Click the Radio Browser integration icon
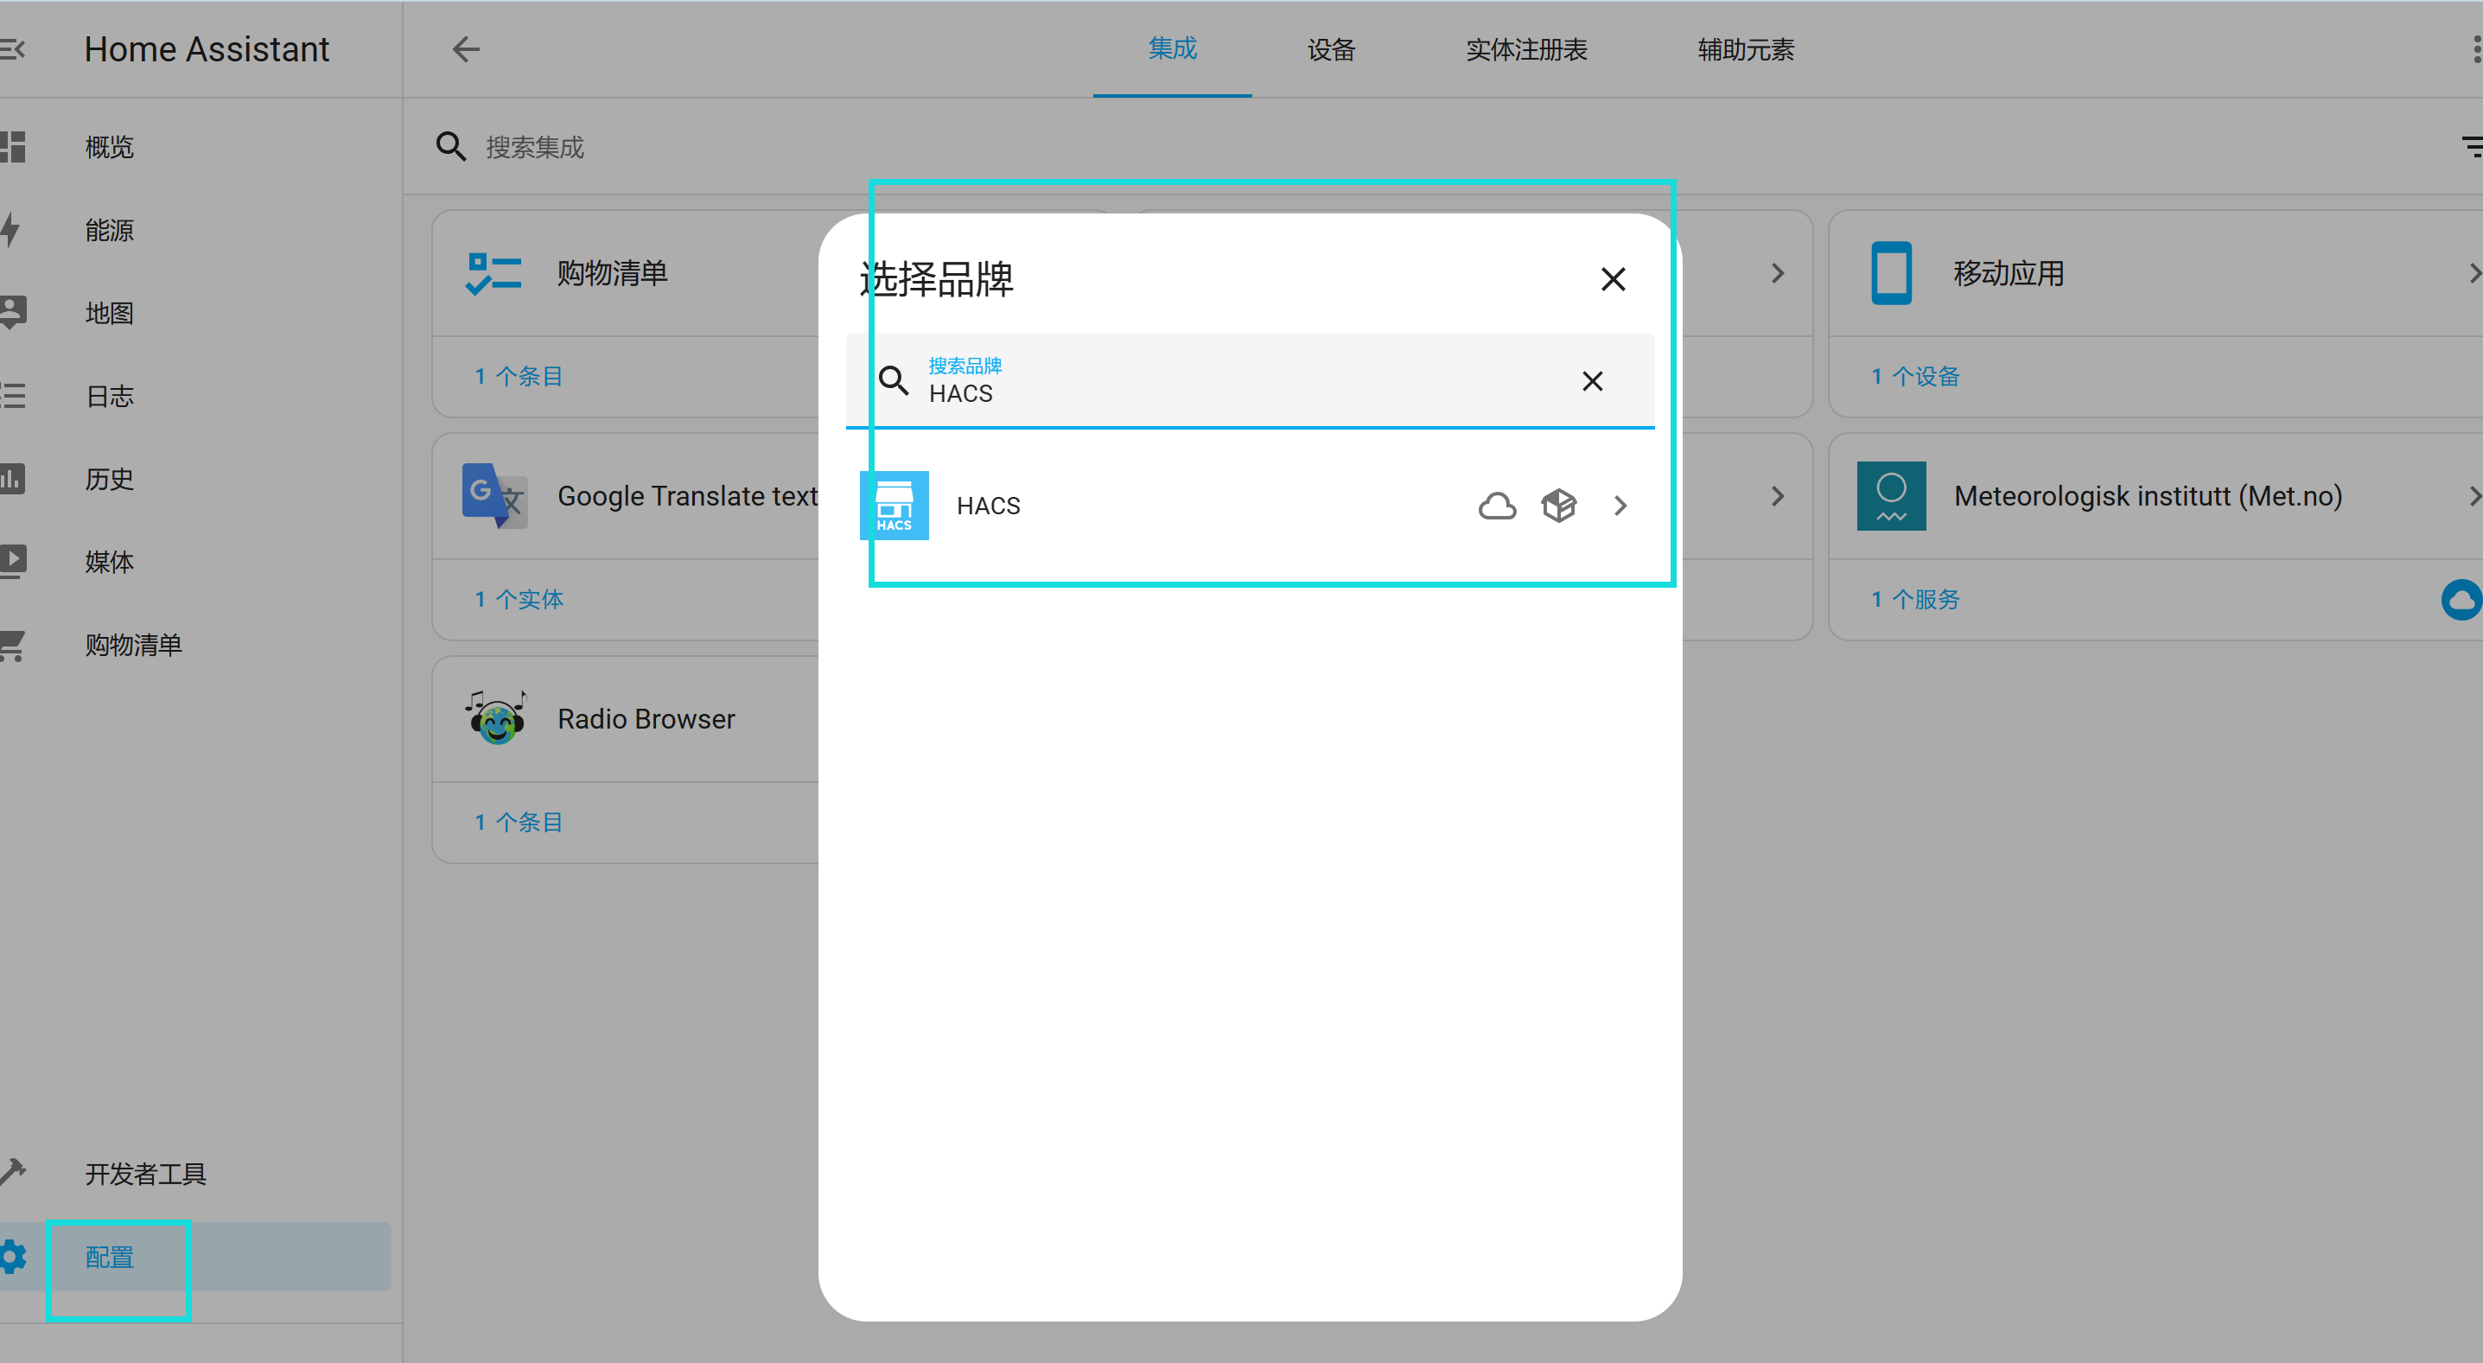2483x1363 pixels. click(493, 717)
